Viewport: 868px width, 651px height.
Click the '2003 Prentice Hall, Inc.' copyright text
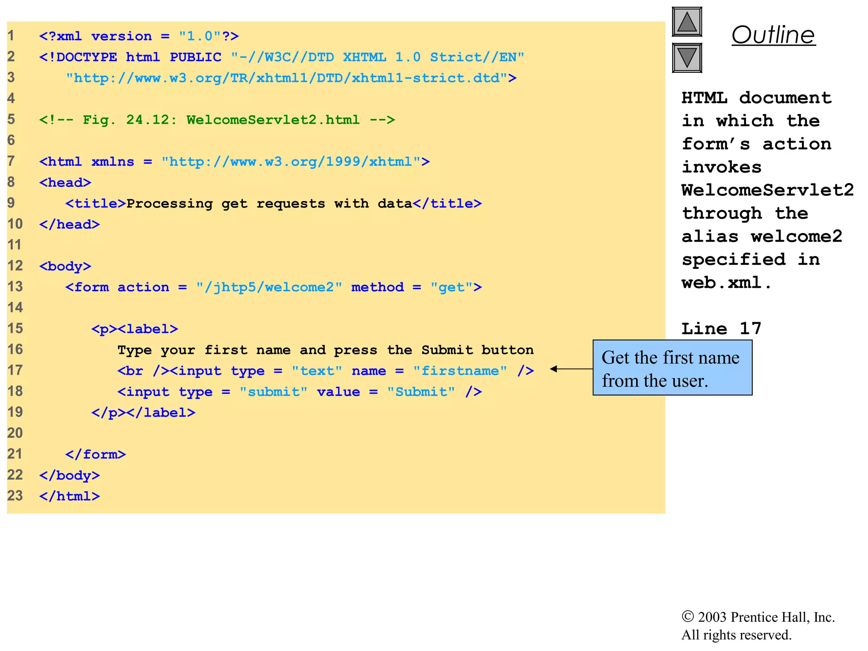tap(758, 617)
